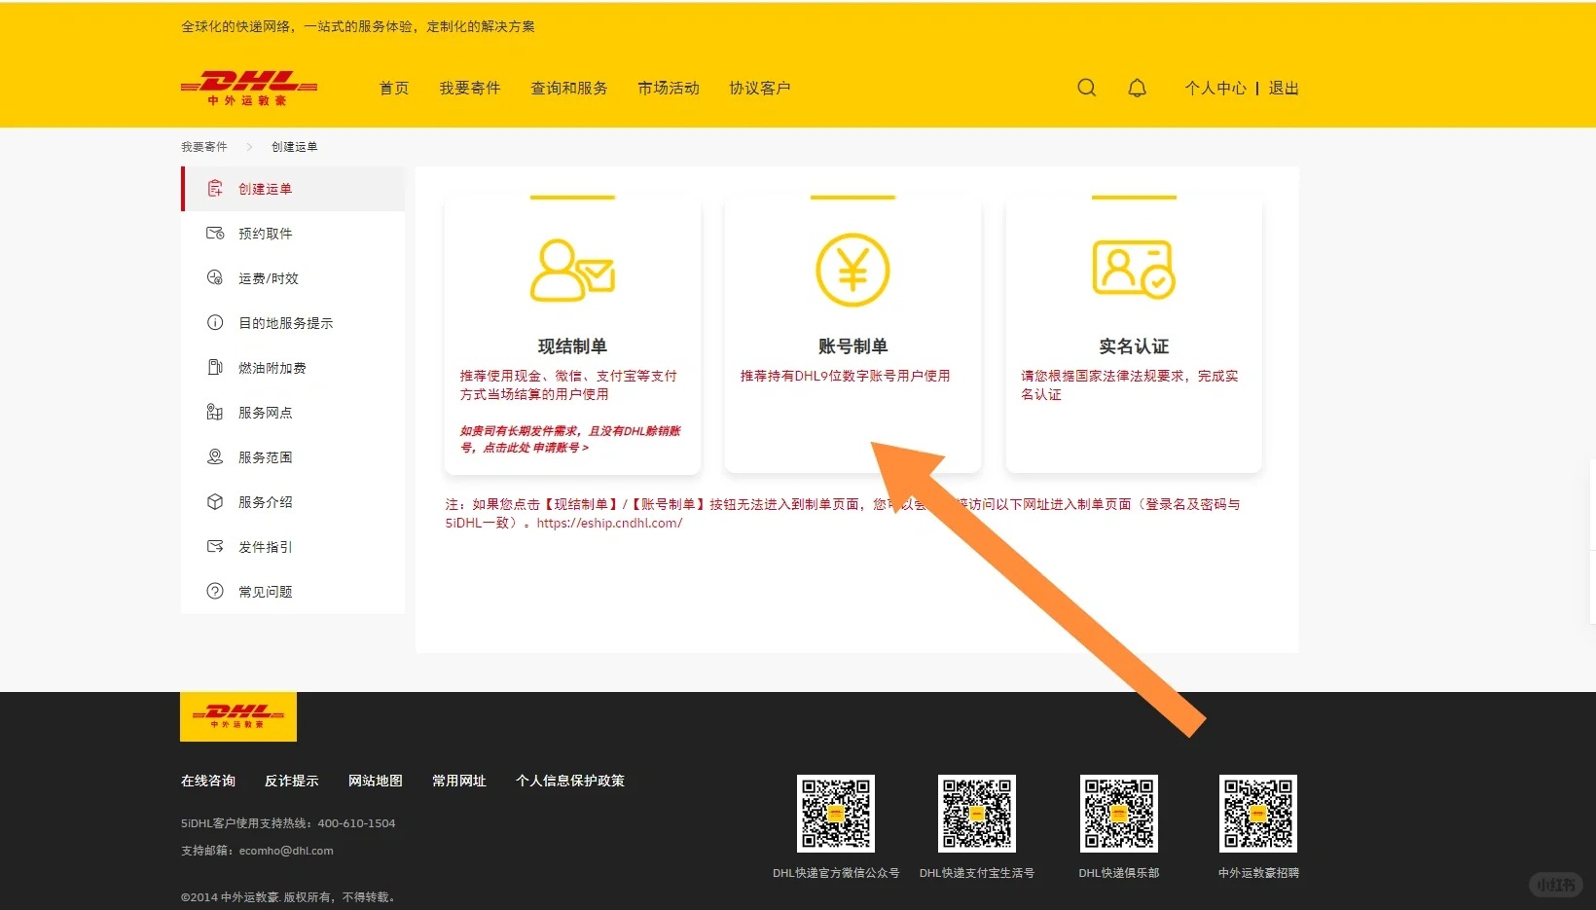The image size is (1596, 910).
Task: Click the 常见问题 question mark icon
Action: [215, 592]
